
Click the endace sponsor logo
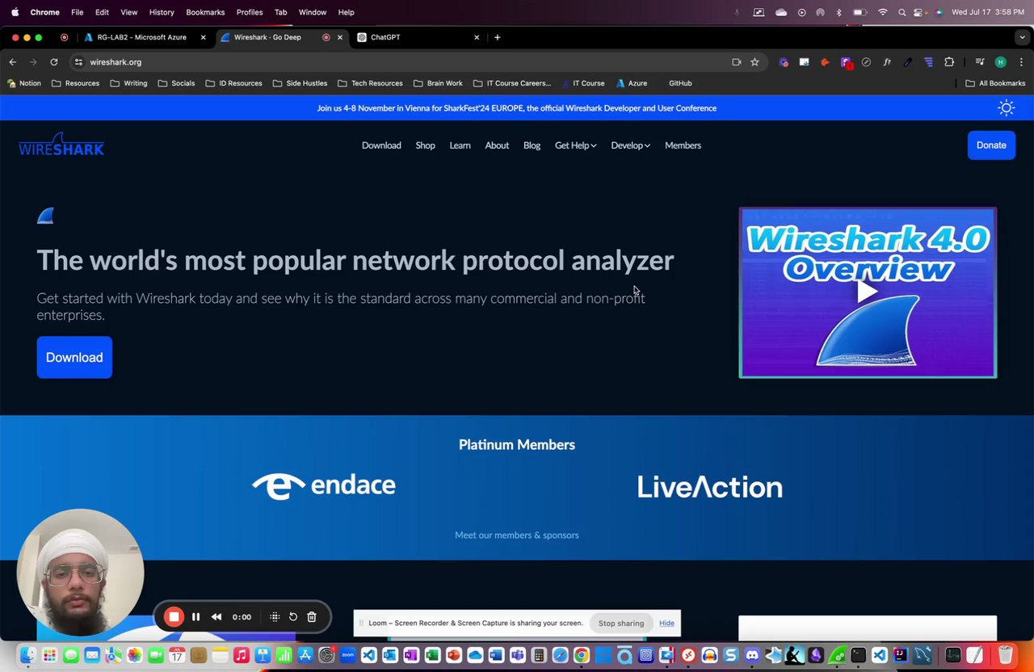point(324,485)
